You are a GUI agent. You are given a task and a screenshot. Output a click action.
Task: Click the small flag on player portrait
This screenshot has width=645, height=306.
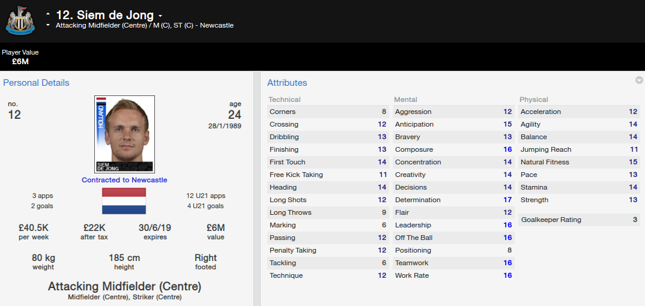point(101,101)
